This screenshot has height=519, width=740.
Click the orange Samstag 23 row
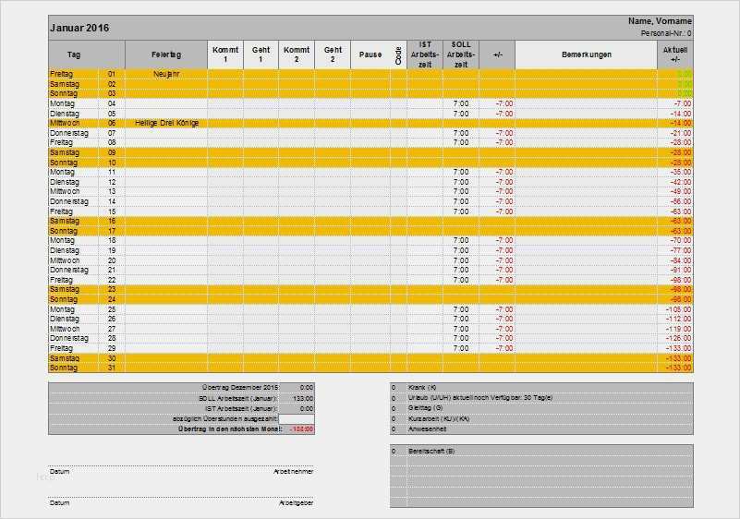pos(370,290)
